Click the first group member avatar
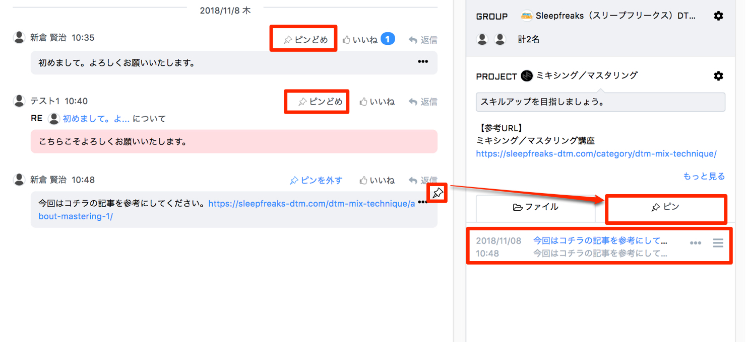Viewport: 746px width, 342px height. [x=482, y=39]
